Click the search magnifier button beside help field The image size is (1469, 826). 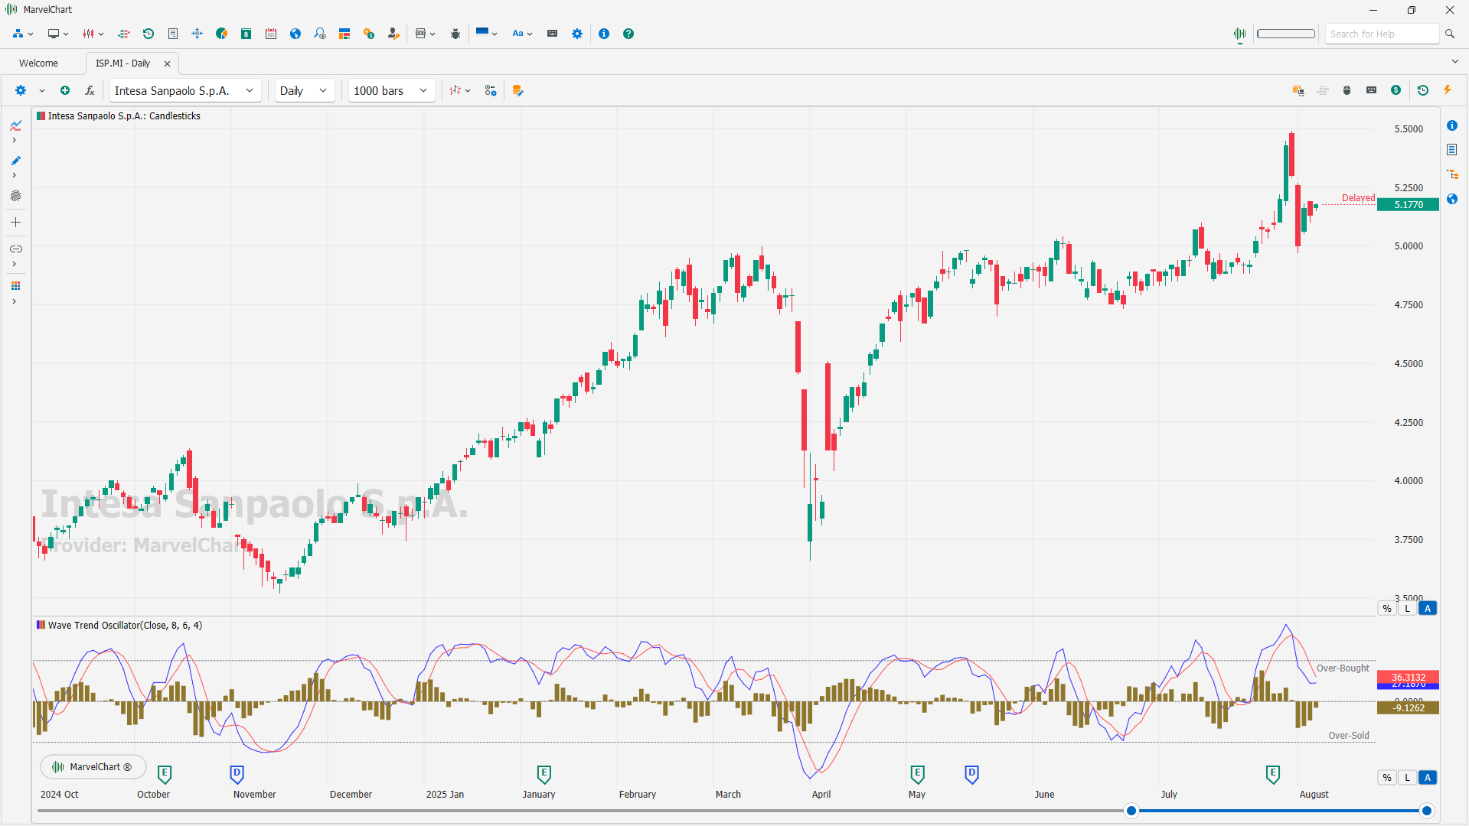point(1449,34)
